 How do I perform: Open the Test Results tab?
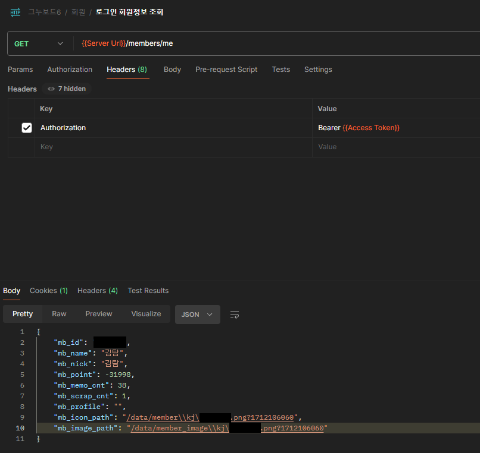pos(148,291)
